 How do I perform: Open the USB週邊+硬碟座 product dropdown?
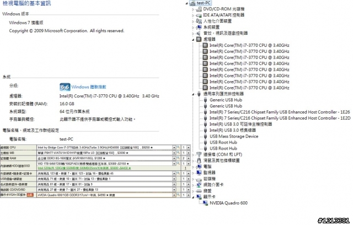(x=174, y=179)
